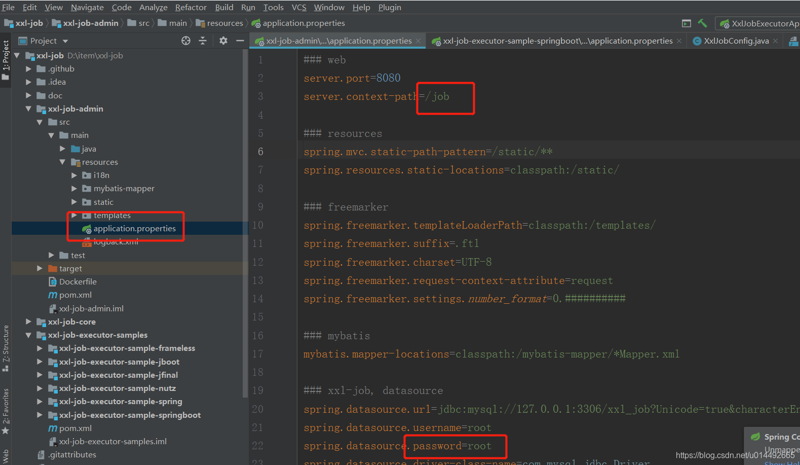Toggle the 1: Project side tool tab
The height and width of the screenshot is (465, 800).
(x=6, y=60)
